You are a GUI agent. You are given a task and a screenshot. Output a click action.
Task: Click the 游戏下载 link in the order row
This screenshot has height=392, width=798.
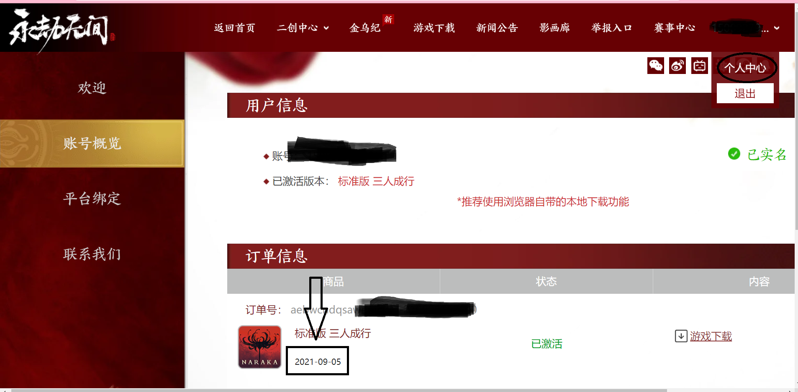711,336
